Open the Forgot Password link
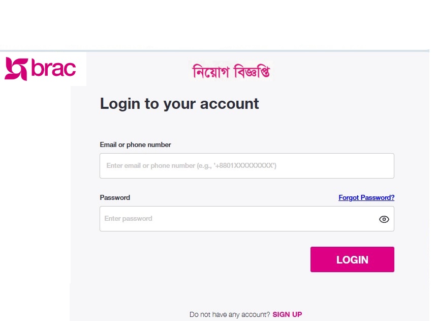Image resolution: width=436 pixels, height=321 pixels. (x=366, y=197)
